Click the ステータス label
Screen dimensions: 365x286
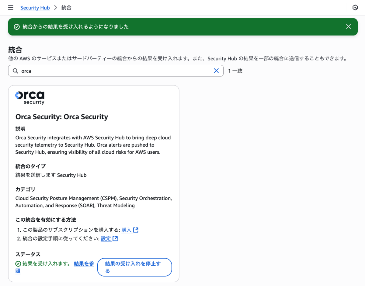click(x=28, y=254)
